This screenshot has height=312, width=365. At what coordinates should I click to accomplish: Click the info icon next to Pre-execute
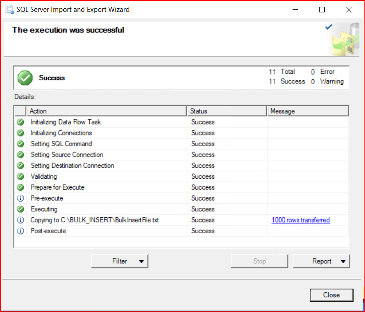(x=21, y=198)
